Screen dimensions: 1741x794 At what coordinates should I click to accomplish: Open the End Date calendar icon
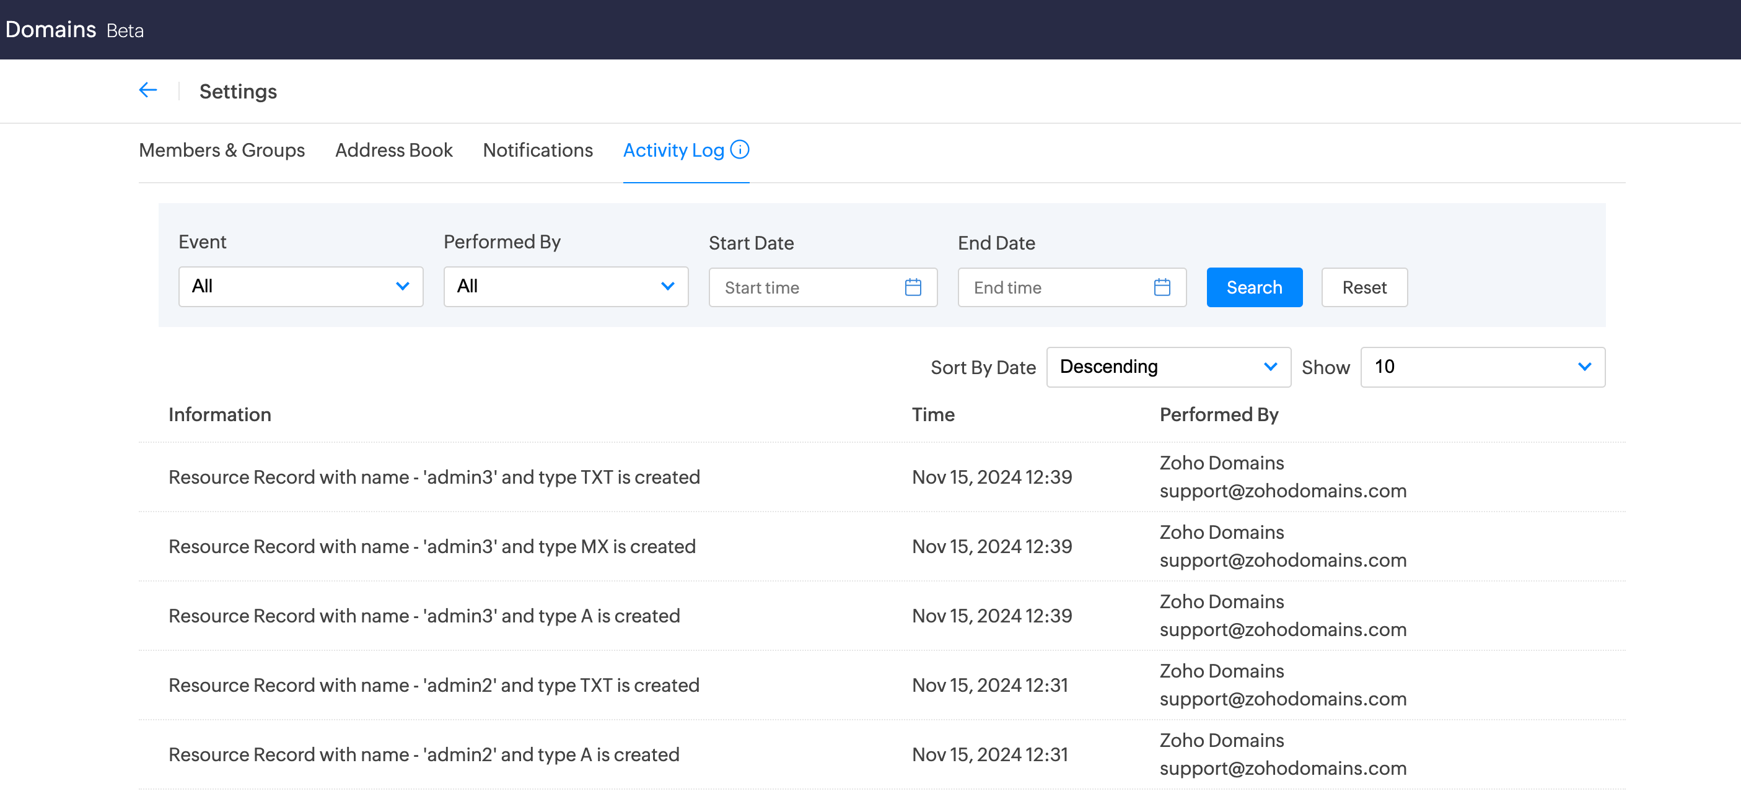coord(1162,287)
